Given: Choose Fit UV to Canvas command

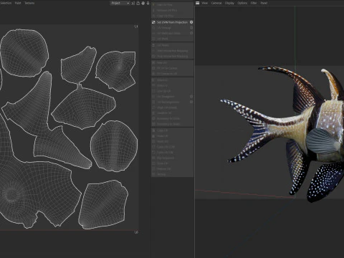Looking at the screenshot, I should [172, 68].
